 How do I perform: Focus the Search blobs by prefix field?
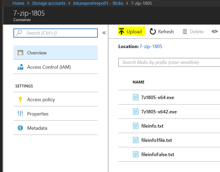click(x=169, y=62)
